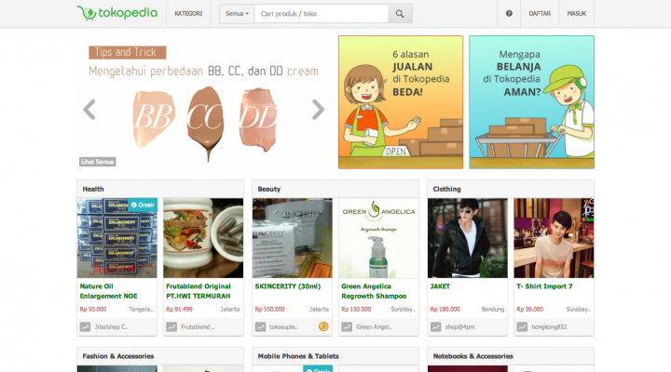Click the Rp 550.000 price
The image size is (671, 372).
tap(269, 309)
